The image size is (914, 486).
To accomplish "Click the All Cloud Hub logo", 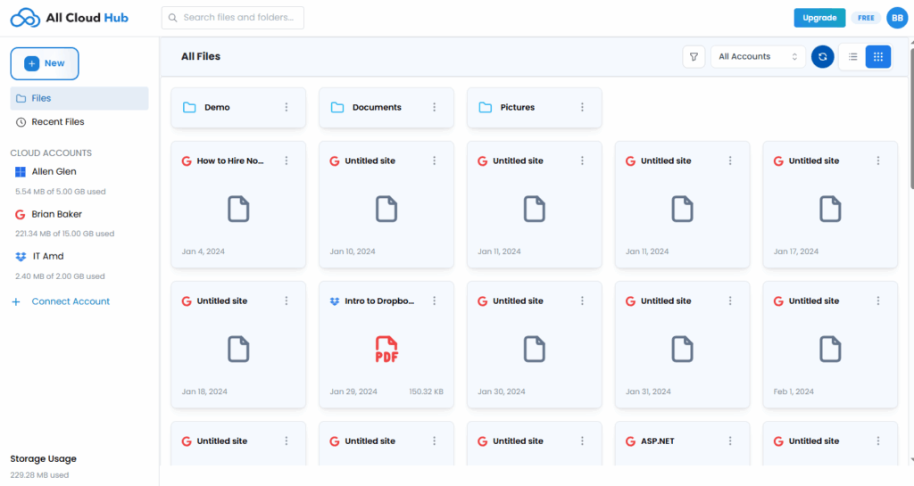I will point(70,18).
